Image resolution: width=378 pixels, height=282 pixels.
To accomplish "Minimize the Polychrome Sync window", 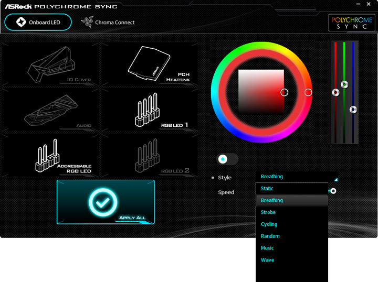I will pyautogui.click(x=358, y=4).
